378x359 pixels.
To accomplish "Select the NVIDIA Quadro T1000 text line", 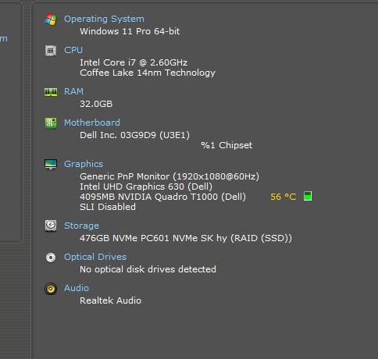I will click(x=162, y=197).
